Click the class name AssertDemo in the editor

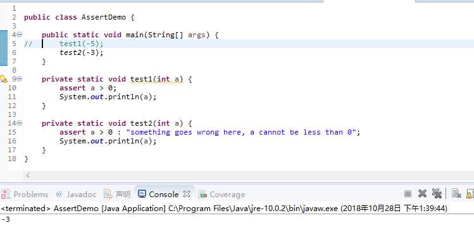tap(104, 17)
